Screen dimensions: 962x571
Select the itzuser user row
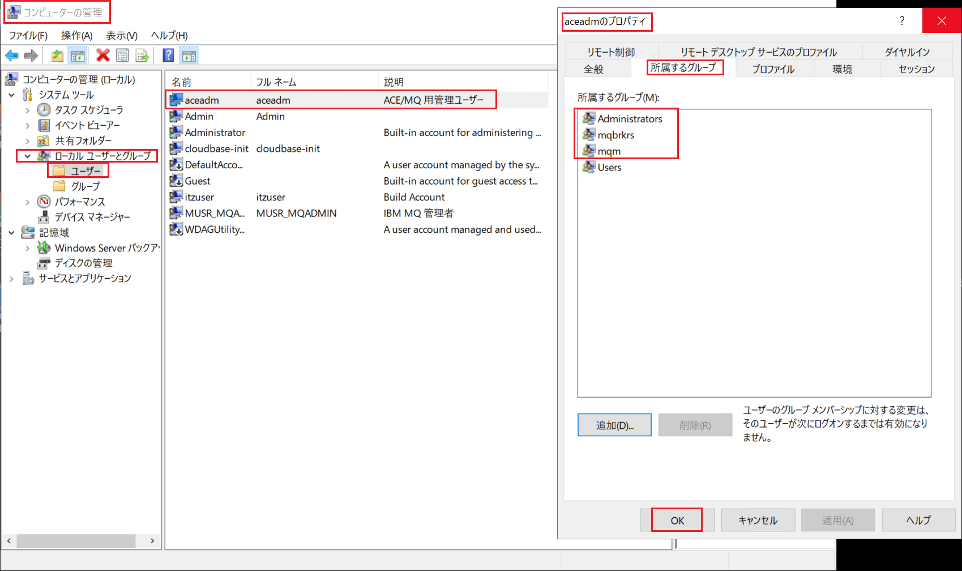coord(357,197)
